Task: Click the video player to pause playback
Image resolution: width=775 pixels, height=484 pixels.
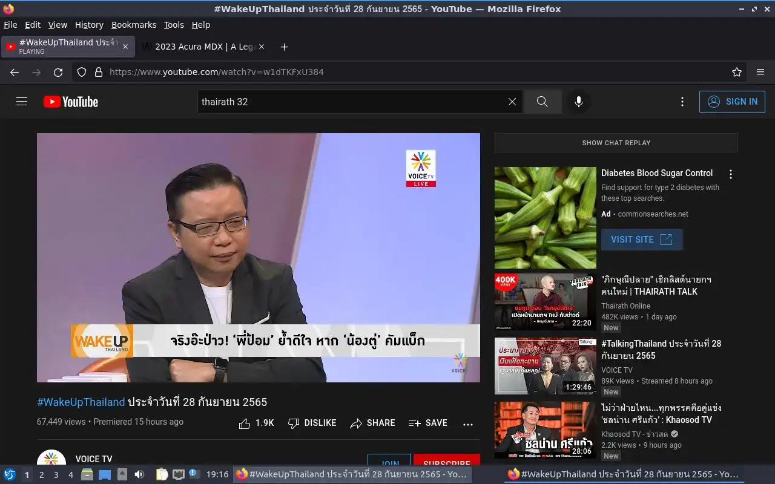Action: 259,258
